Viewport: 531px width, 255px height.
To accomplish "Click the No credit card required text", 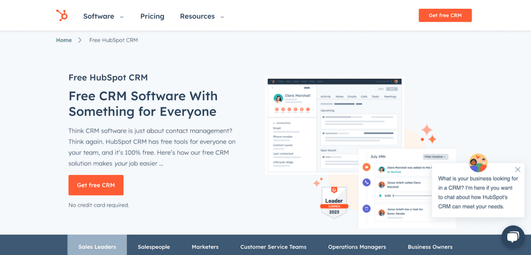I will tap(99, 205).
